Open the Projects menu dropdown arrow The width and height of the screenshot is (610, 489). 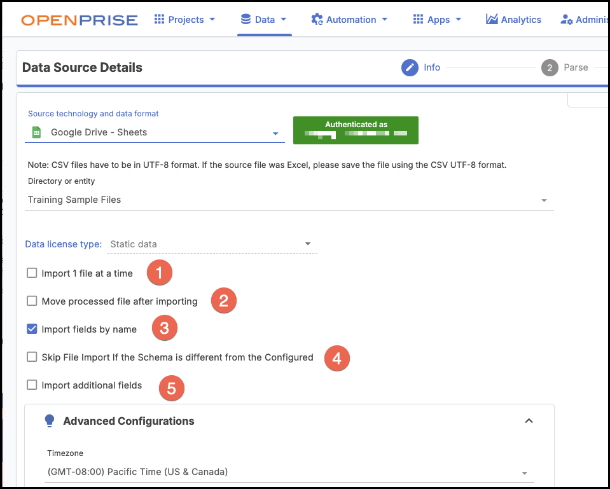212,20
